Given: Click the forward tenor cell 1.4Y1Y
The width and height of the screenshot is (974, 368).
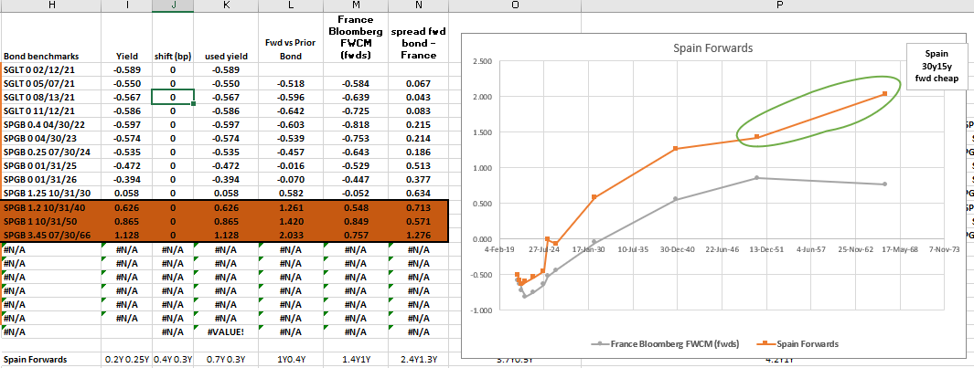Looking at the screenshot, I should (355, 359).
